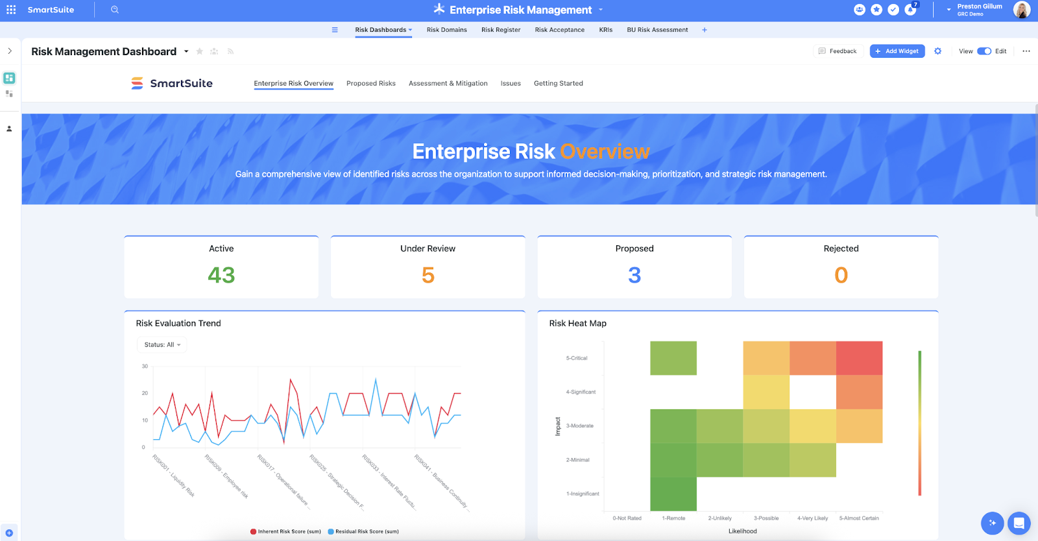Click the Add Widget button

point(897,51)
